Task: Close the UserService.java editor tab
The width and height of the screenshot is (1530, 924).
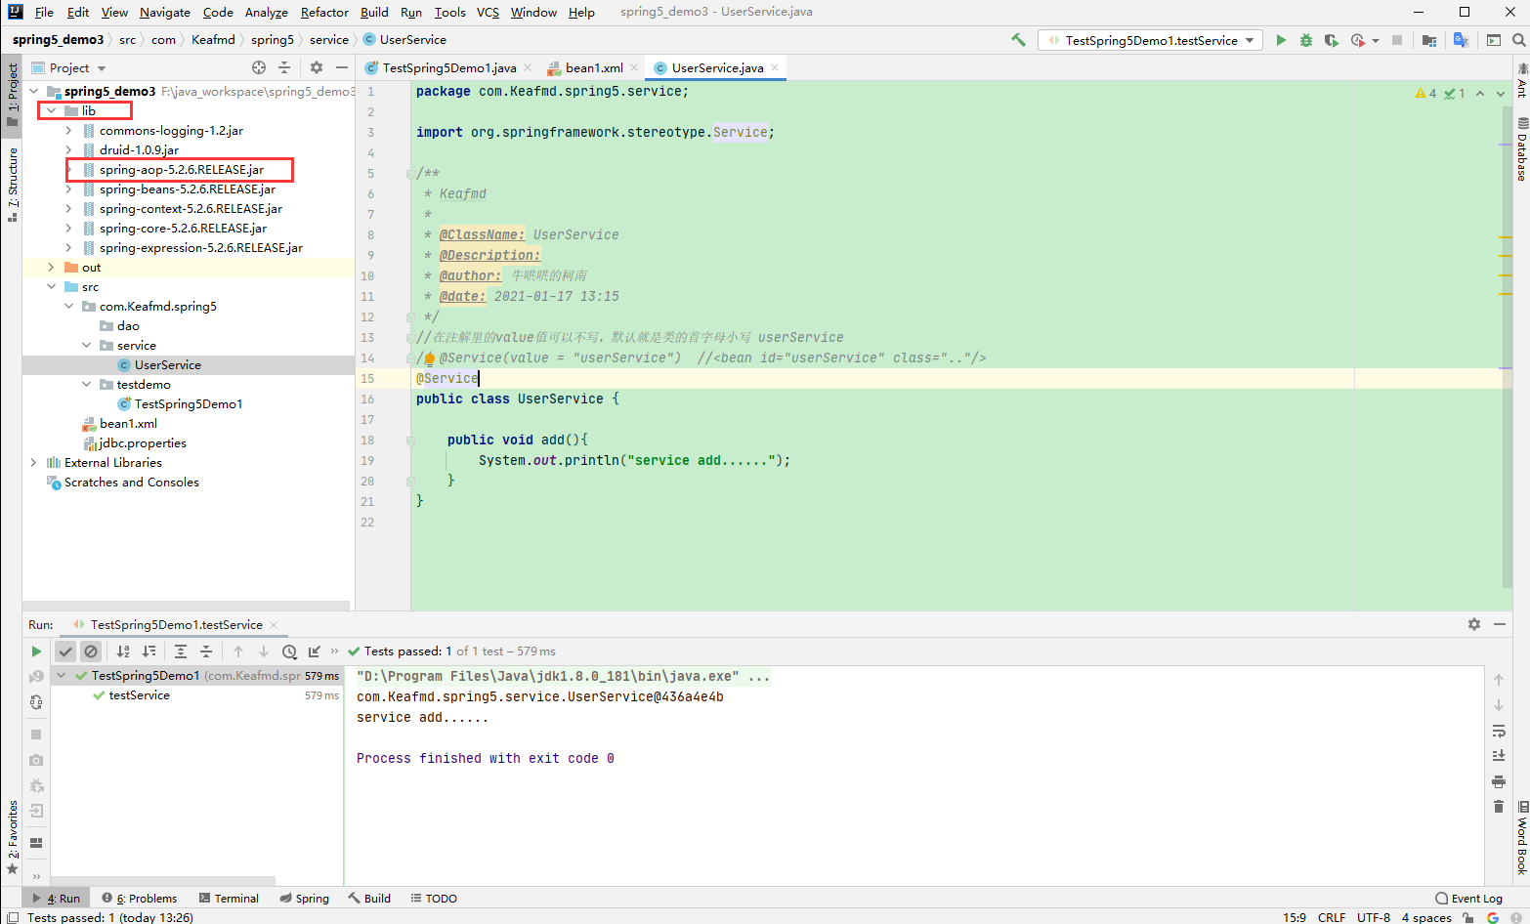Action: tap(775, 67)
